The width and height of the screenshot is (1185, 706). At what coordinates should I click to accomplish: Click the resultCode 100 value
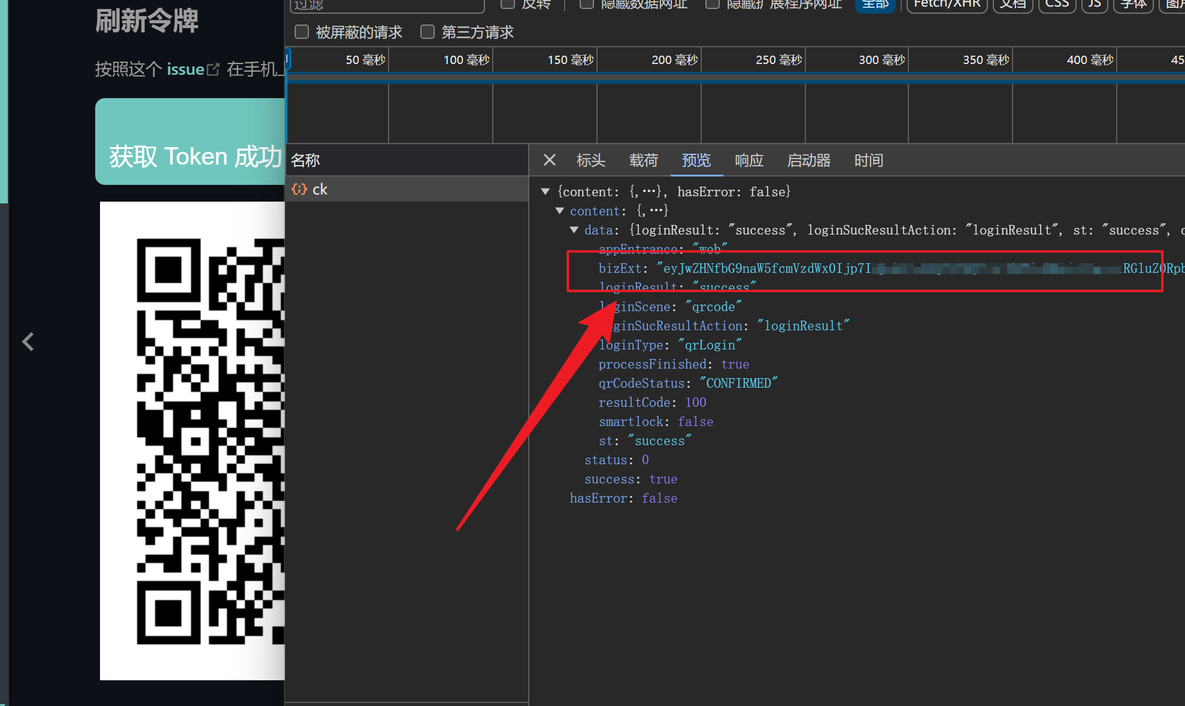[x=696, y=402]
